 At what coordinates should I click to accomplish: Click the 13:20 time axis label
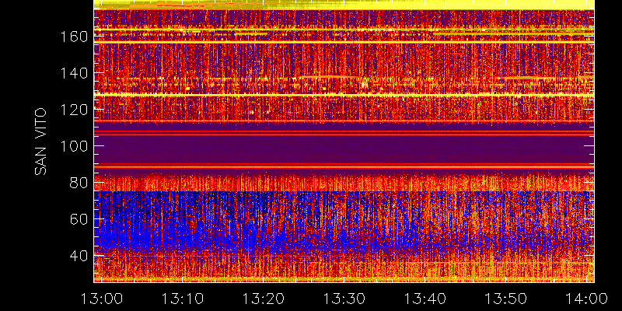(264, 299)
